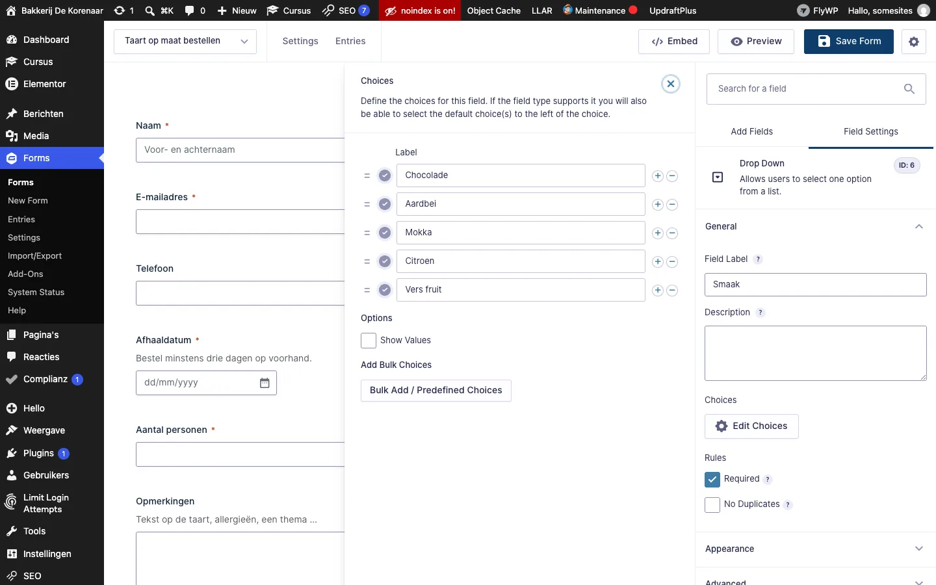Set Mokka as default choice
936x585 pixels.
click(x=385, y=233)
